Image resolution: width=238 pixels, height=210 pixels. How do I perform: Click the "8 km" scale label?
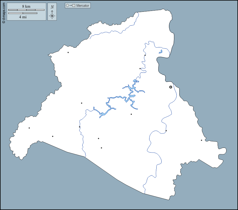point(26,6)
